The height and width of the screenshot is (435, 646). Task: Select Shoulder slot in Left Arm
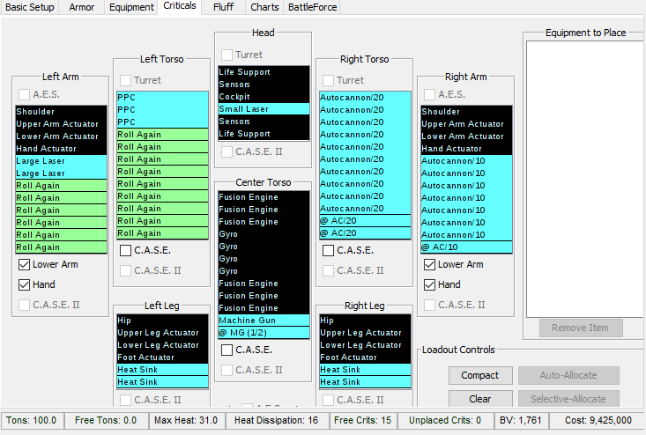coord(61,112)
